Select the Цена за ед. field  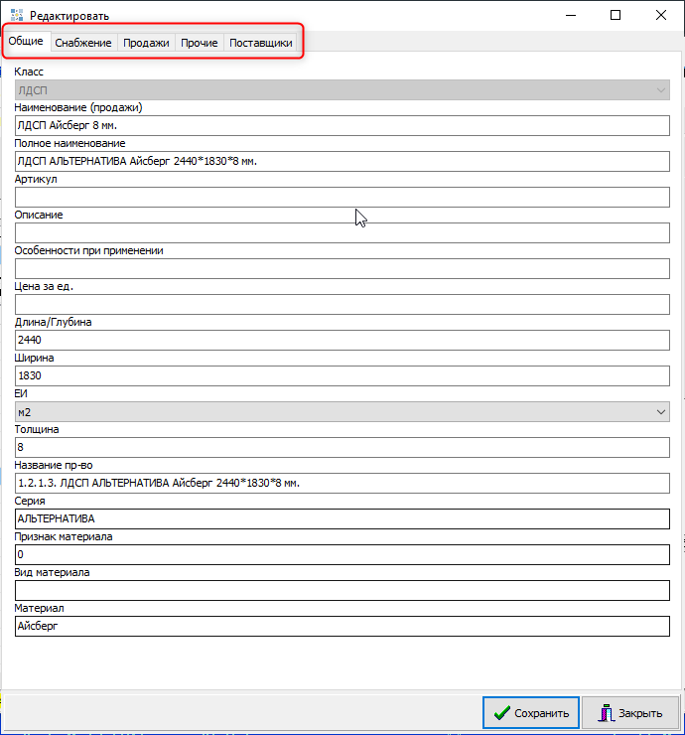coord(342,305)
